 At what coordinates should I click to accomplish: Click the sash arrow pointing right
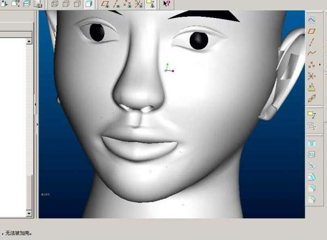pyautogui.click(x=37, y=125)
